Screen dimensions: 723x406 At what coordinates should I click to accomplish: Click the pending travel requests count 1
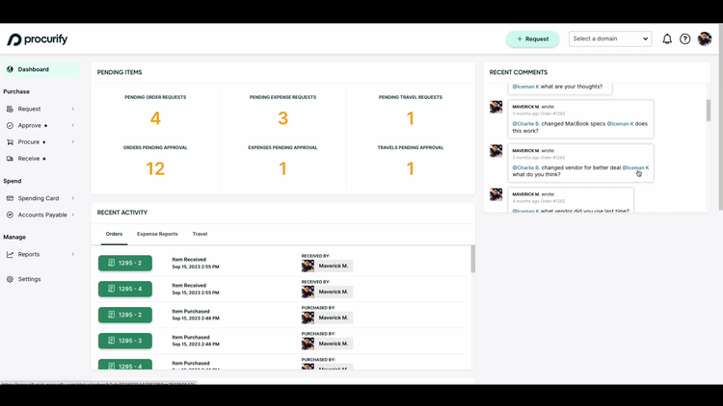(x=411, y=118)
